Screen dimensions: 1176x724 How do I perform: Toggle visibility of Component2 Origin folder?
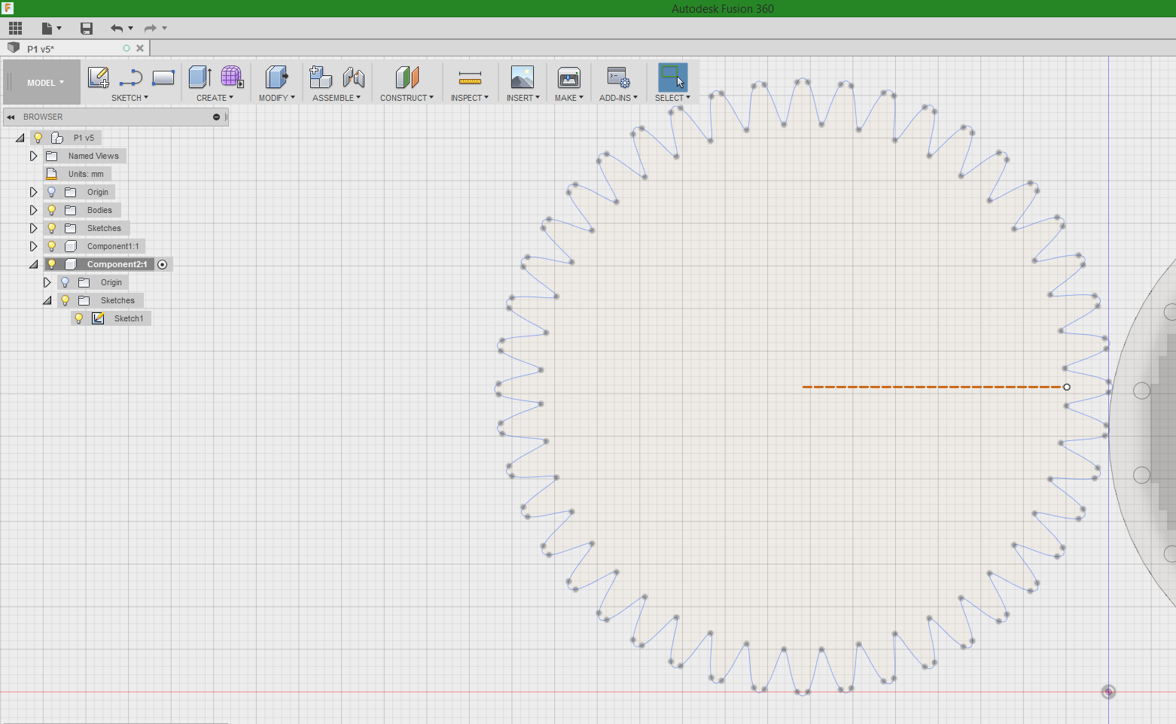pos(66,282)
